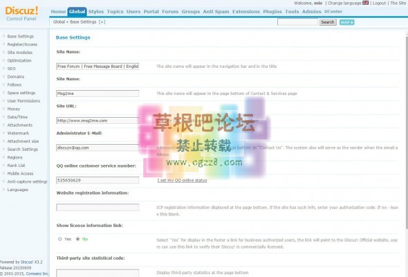
Task: Open the Anti Spam menu
Action: [216, 12]
